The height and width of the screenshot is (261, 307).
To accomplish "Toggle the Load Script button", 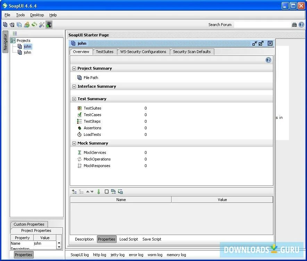I will click(128, 239).
